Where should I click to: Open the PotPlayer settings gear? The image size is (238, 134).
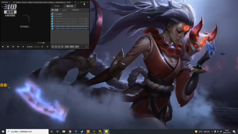(x=42, y=47)
